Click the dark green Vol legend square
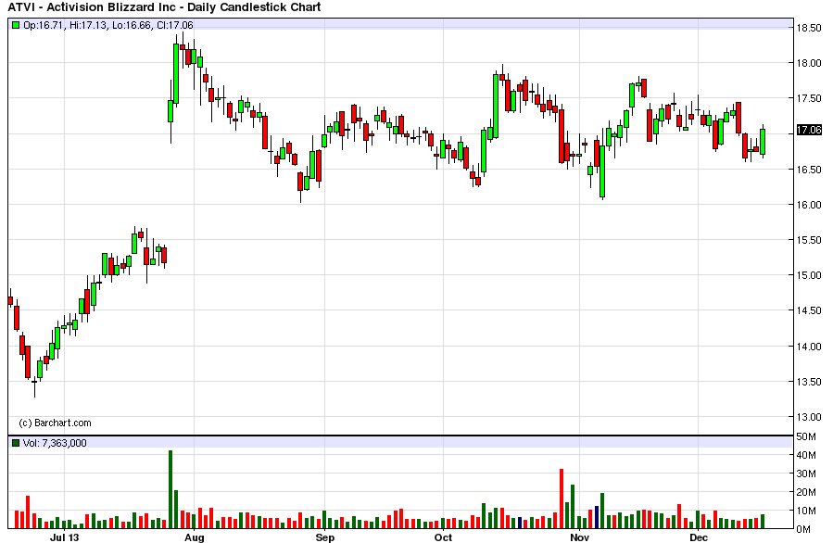 pos(16,443)
